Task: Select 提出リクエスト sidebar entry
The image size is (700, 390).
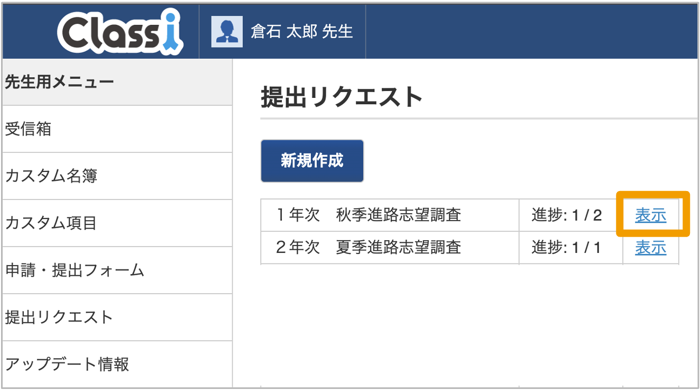Action: click(x=59, y=318)
